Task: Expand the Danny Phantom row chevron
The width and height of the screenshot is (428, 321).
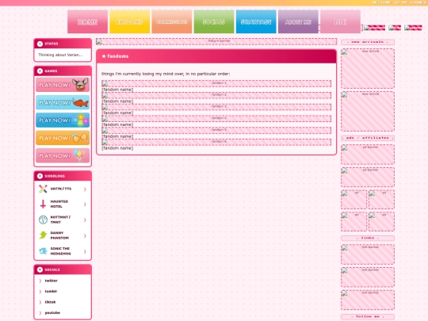Action: pos(85,235)
